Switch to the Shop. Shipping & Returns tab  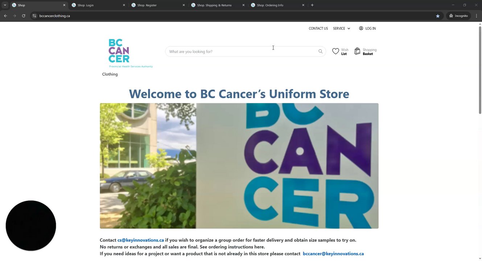[214, 5]
